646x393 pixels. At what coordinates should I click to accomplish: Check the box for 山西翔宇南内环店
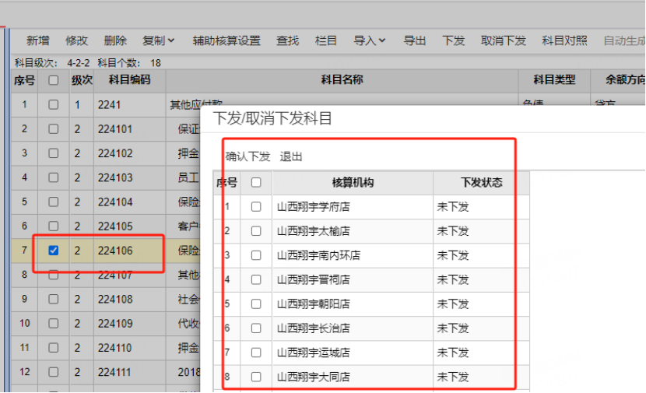pos(256,255)
